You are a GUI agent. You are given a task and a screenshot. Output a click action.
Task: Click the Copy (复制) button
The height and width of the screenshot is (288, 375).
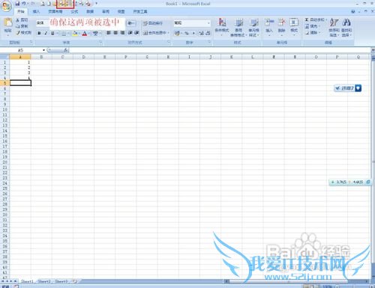click(22, 26)
